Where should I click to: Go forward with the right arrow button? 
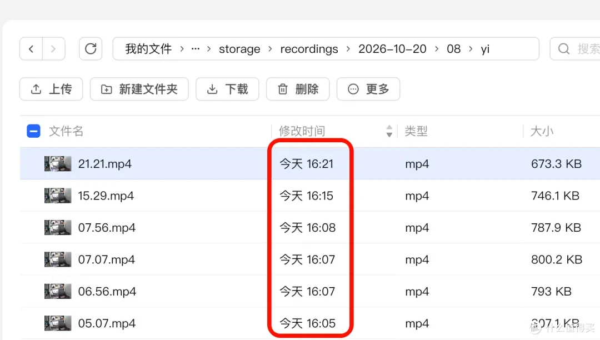[53, 48]
